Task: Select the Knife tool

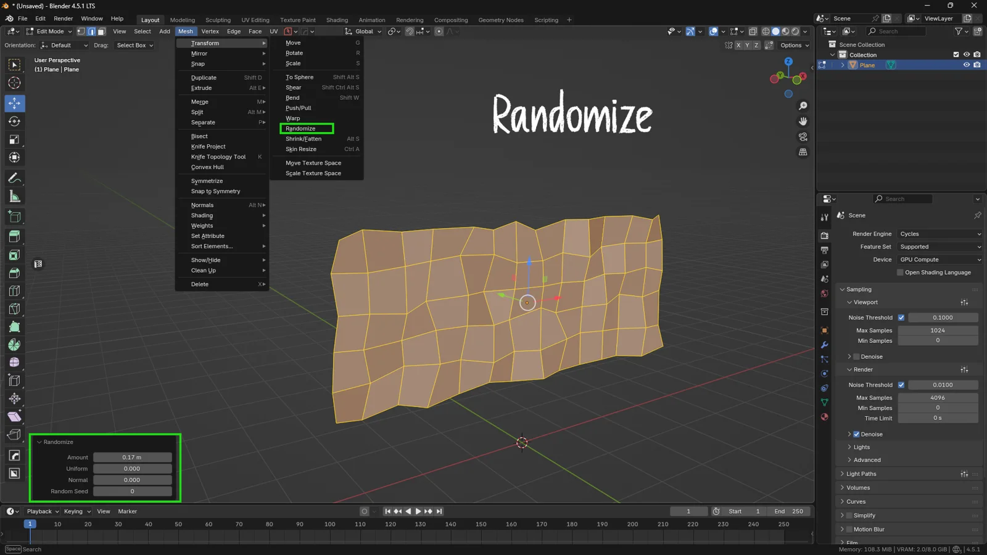Action: 14,308
